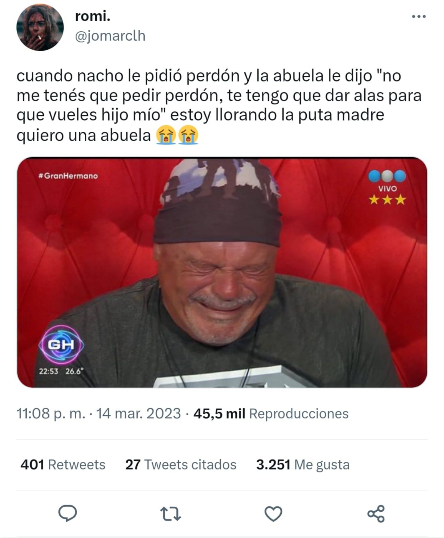Open the 27 Tweets citados list
The height and width of the screenshot is (538, 444).
pyautogui.click(x=181, y=464)
